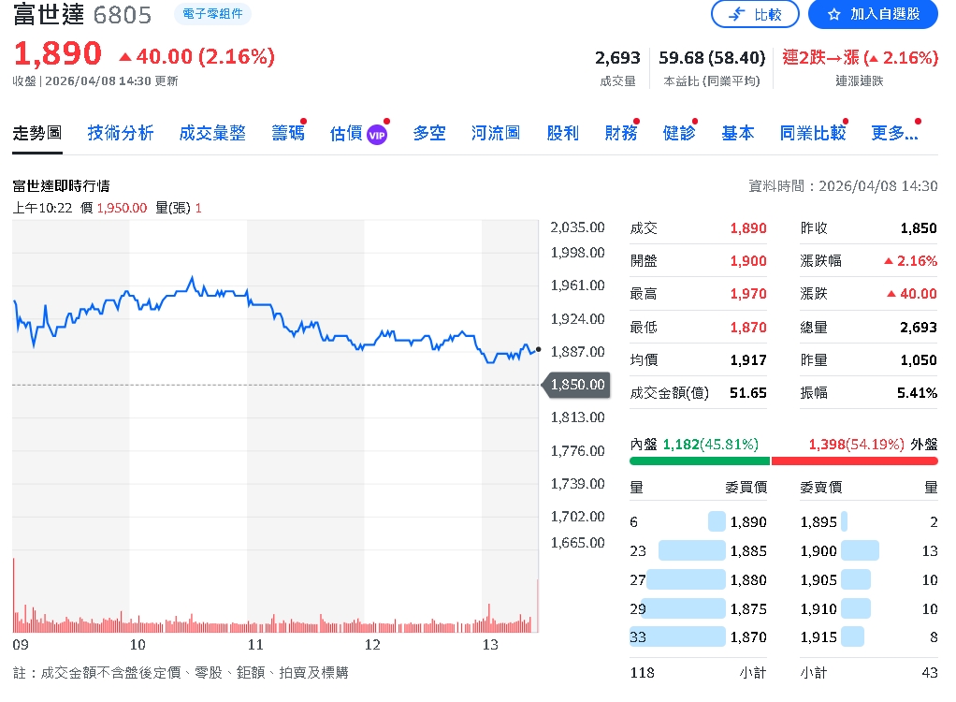
Task: Switch to the 多空 tab
Action: click(428, 134)
